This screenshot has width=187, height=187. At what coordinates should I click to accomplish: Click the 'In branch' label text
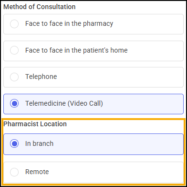click(x=39, y=143)
